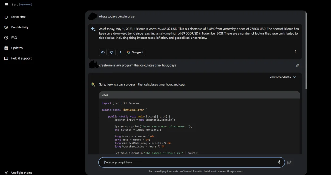Viewport: 331px width, 175px height.
Task: Switch to Use light theme
Action: click(x=22, y=173)
